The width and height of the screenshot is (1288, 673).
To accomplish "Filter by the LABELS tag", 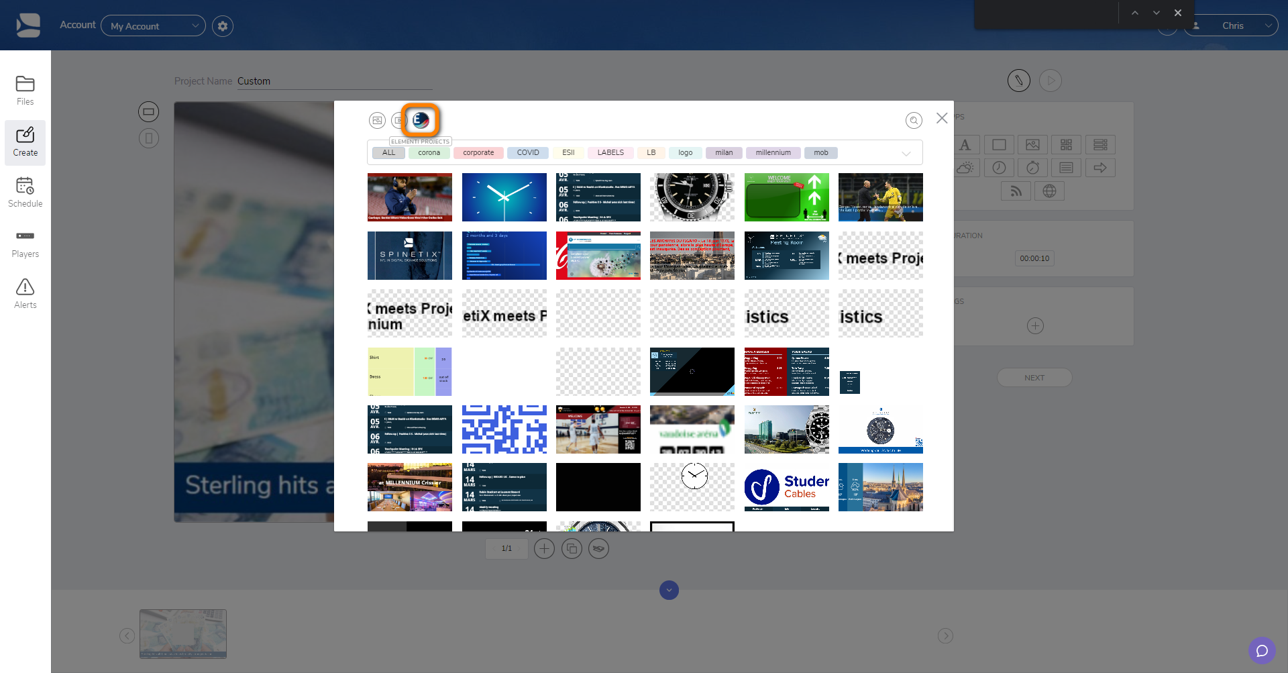I will (610, 153).
